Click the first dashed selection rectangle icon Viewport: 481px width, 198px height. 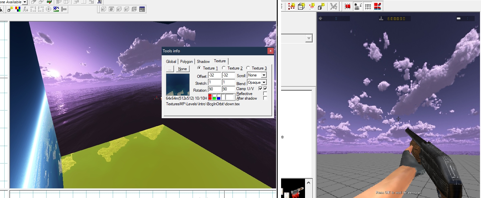click(x=33, y=9)
